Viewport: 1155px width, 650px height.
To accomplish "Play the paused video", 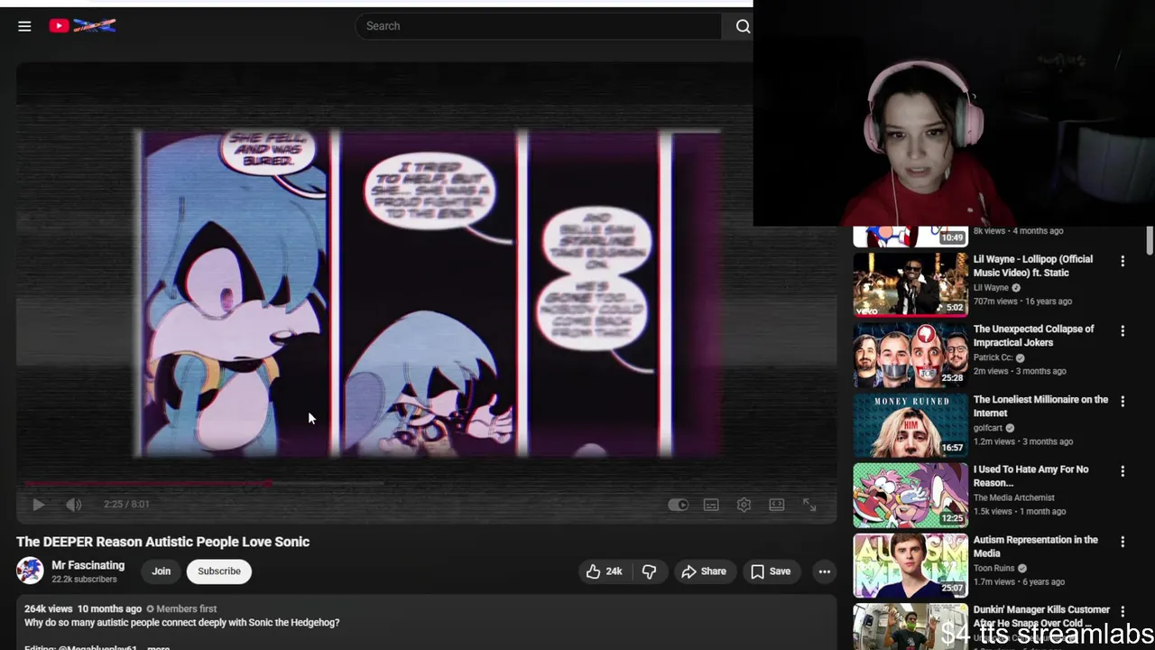I will pos(38,505).
